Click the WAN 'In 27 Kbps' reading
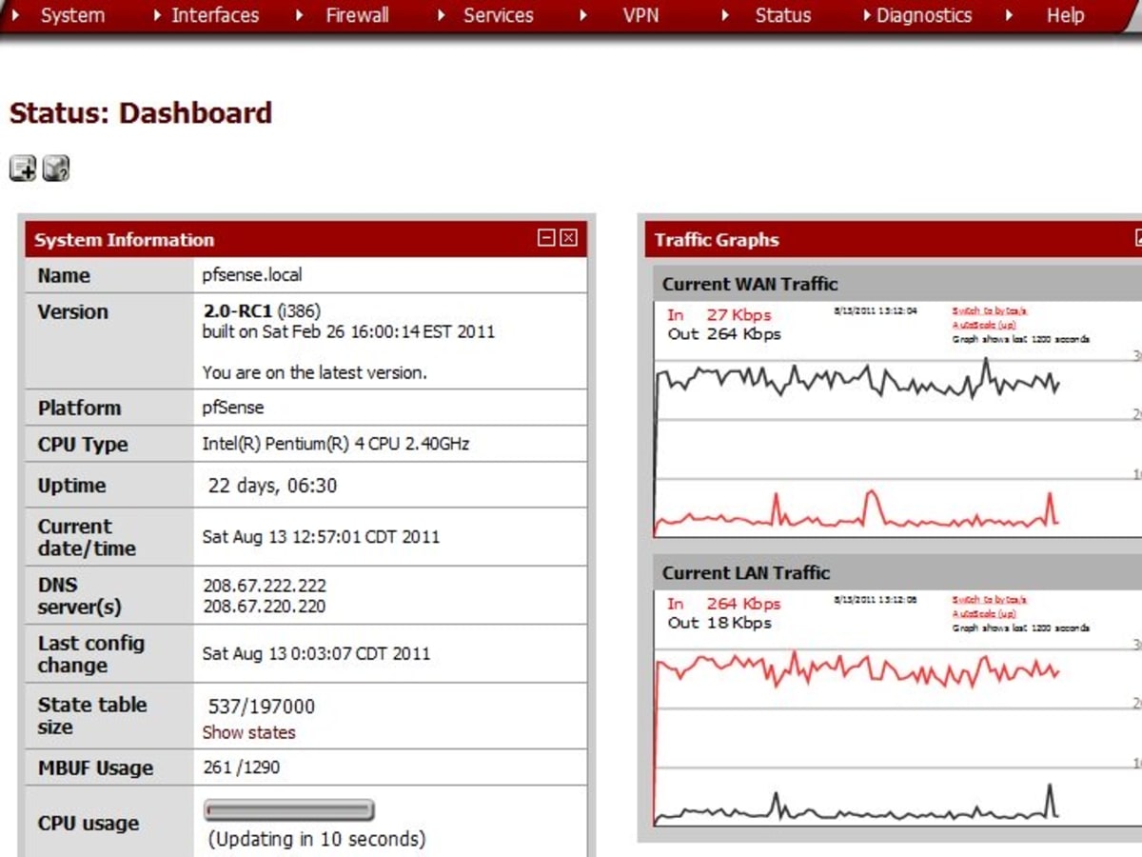The width and height of the screenshot is (1142, 857). [x=719, y=315]
